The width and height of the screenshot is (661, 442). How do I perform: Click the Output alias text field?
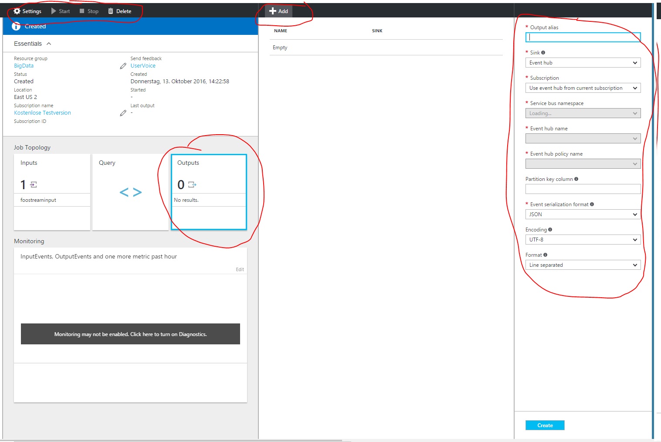[583, 37]
